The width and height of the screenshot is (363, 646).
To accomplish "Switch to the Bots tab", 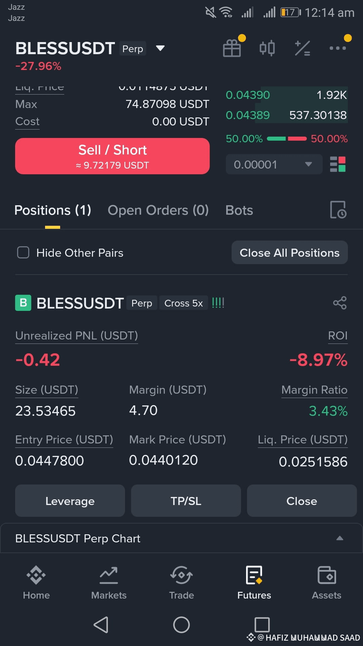I will [x=239, y=210].
